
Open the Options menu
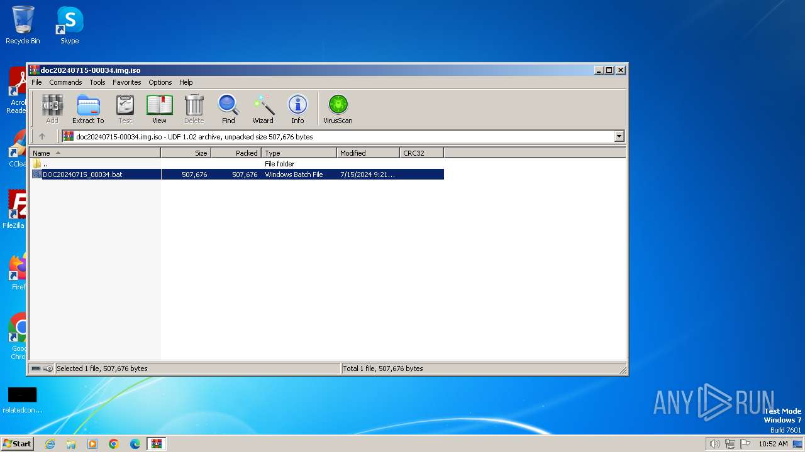(x=160, y=82)
